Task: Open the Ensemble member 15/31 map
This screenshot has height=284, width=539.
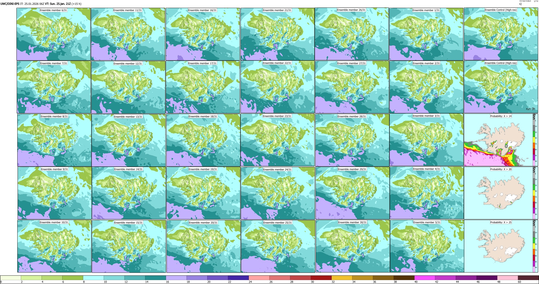Action: tap(129, 246)
